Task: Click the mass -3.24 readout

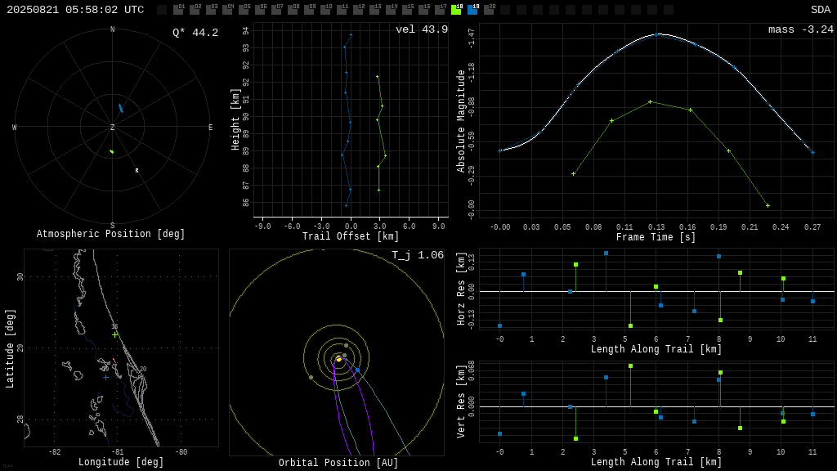Action: coord(800,29)
